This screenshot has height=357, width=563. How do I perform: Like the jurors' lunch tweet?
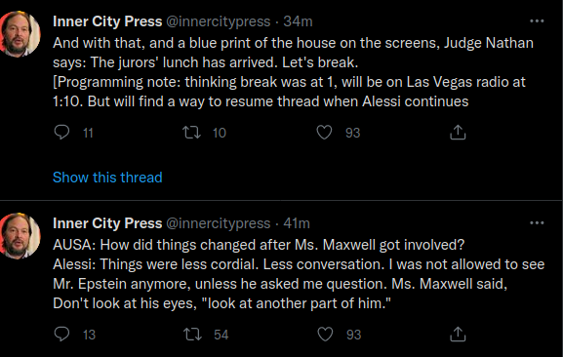(x=324, y=133)
